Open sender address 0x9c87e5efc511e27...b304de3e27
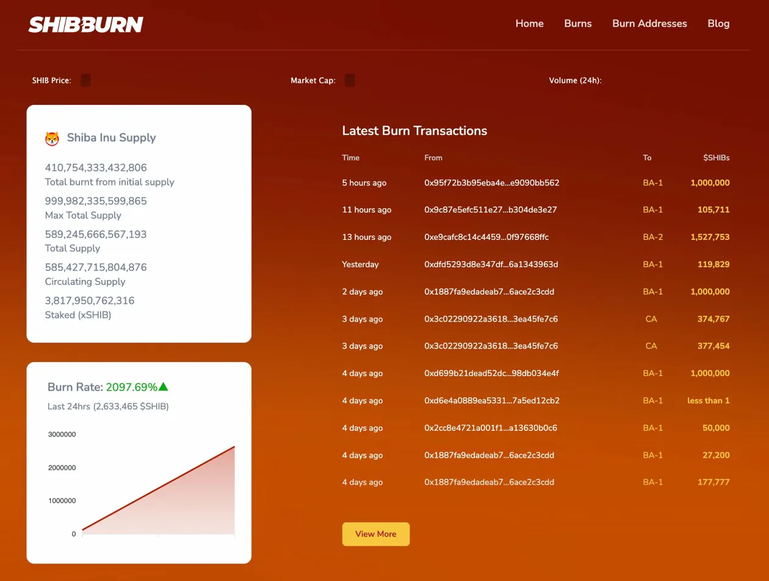 [490, 210]
